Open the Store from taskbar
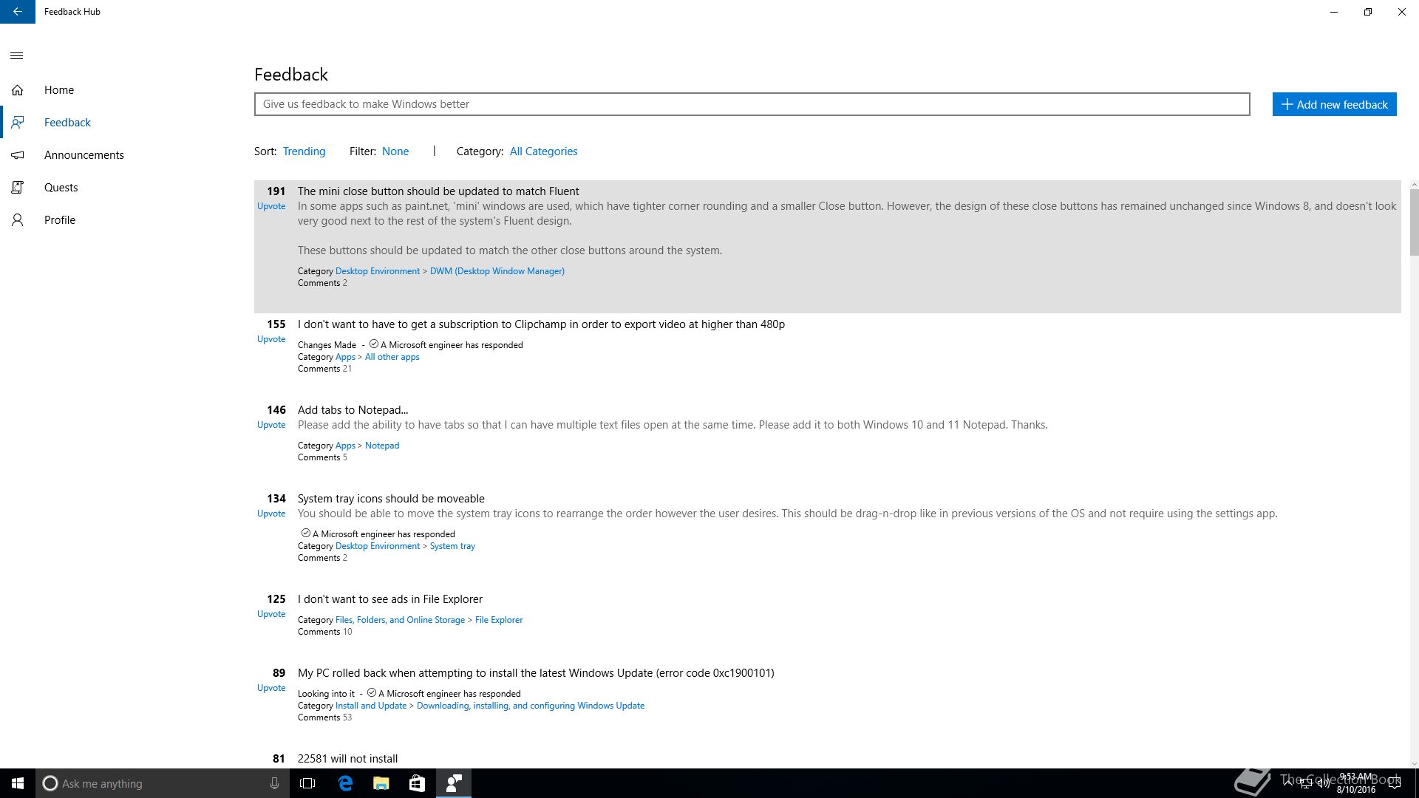Screen dimensions: 1419x798 pyautogui.click(x=418, y=783)
